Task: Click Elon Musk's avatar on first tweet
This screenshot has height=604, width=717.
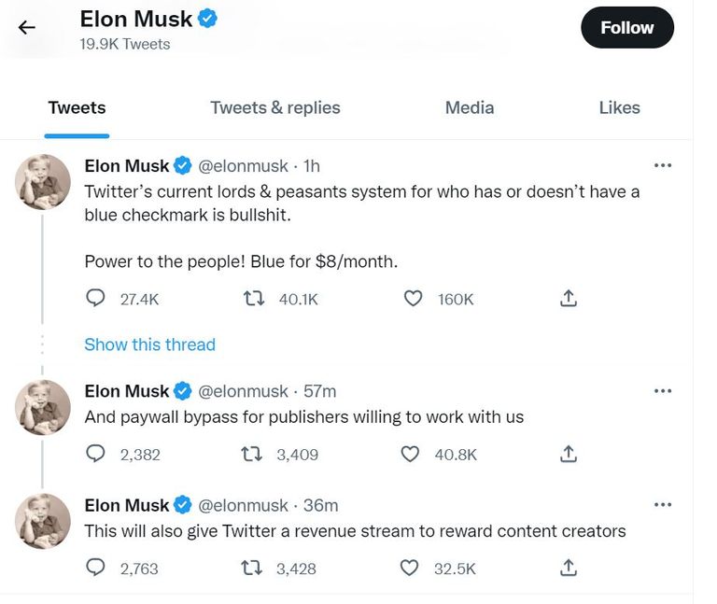Action: [43, 181]
